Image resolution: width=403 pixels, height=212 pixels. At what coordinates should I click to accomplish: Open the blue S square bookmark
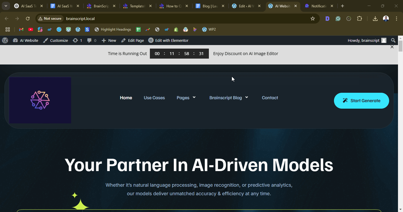(87, 29)
